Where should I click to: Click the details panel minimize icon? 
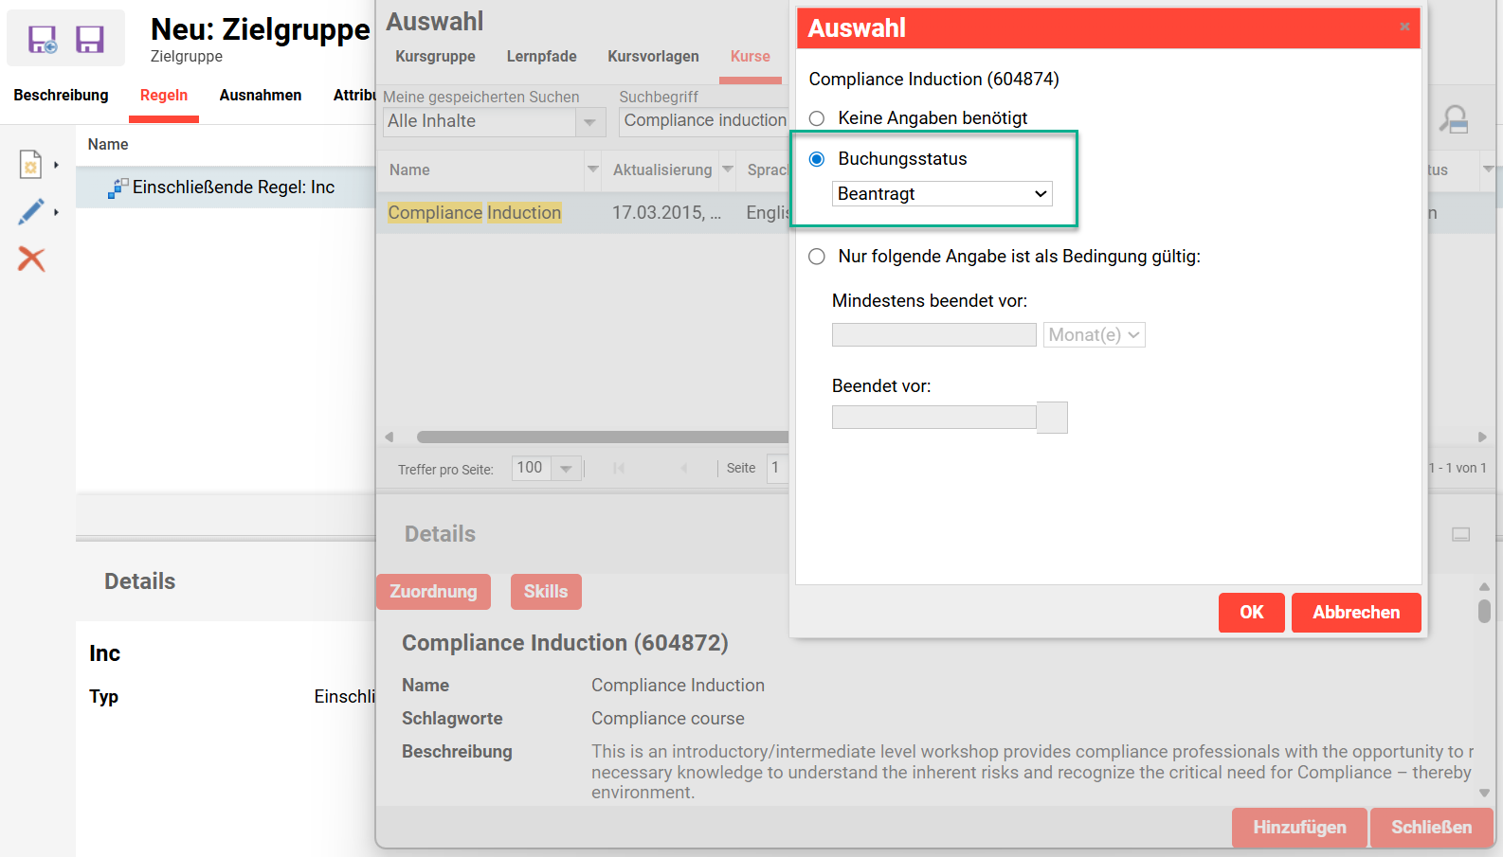point(1460,534)
